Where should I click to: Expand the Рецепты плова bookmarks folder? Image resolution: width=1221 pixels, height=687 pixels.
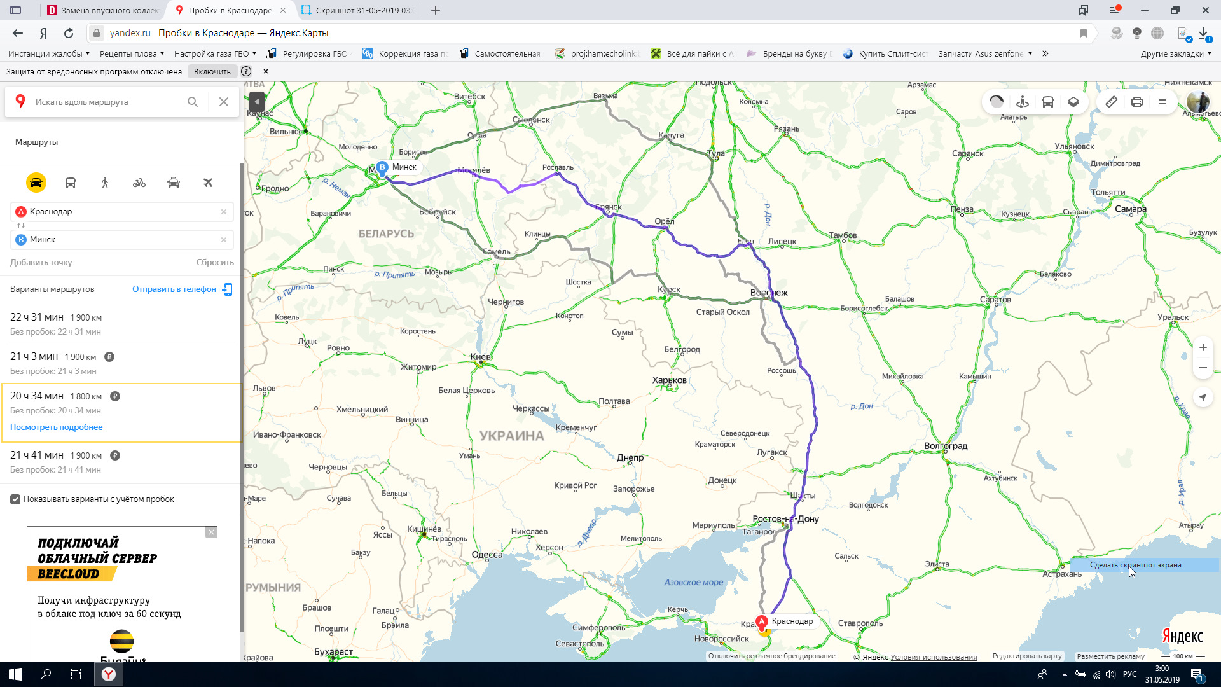pyautogui.click(x=132, y=53)
